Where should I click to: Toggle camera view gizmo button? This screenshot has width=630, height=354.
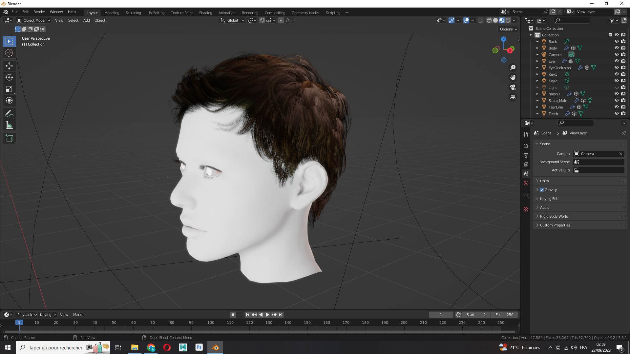pyautogui.click(x=513, y=87)
